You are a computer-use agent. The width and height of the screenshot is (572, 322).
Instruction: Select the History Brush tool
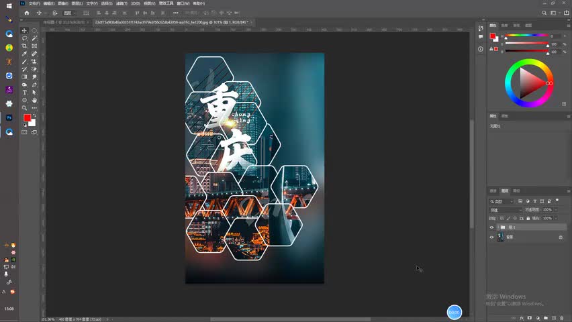24,69
